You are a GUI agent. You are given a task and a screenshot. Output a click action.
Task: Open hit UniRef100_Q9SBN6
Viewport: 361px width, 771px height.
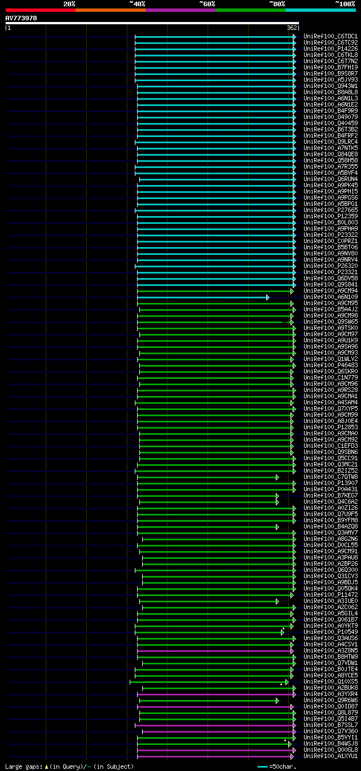pos(331,452)
